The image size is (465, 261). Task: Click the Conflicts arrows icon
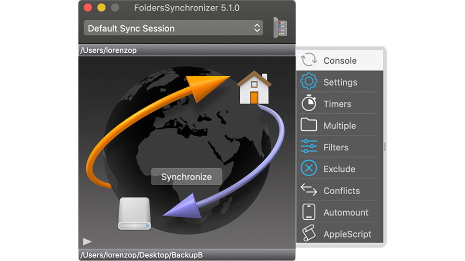309,189
